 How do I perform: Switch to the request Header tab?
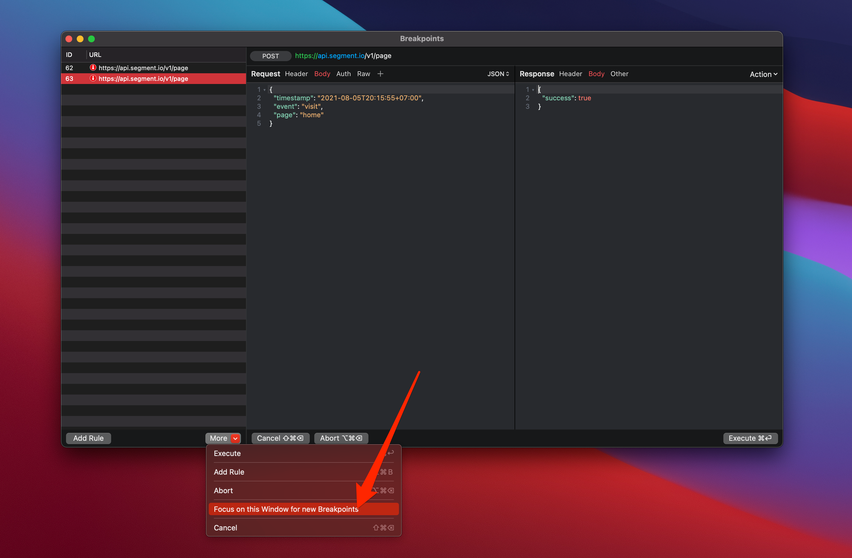pos(296,74)
